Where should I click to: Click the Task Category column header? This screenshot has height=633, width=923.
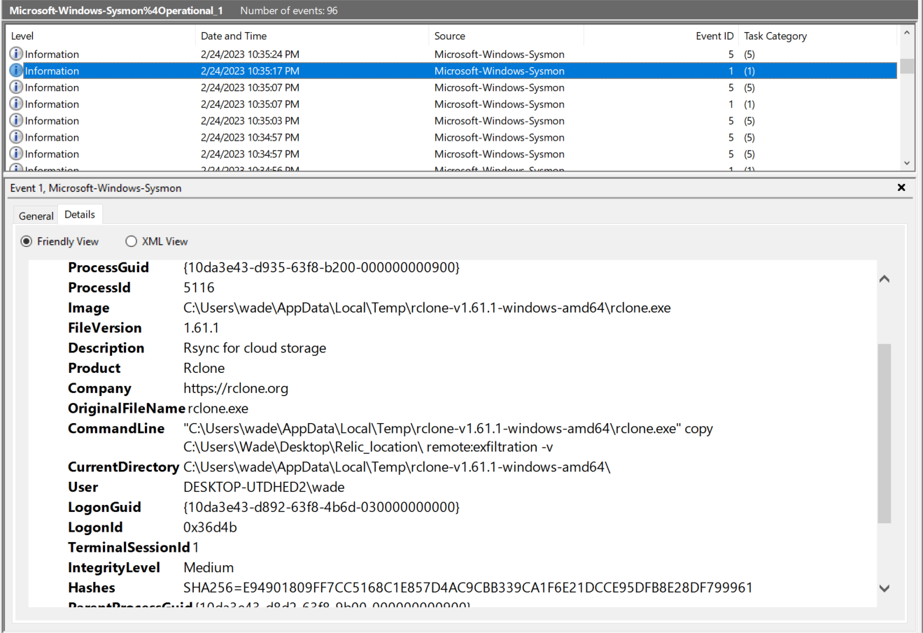click(x=775, y=36)
